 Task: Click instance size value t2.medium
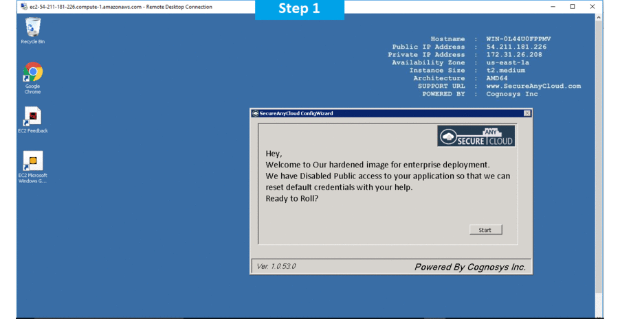click(x=506, y=70)
